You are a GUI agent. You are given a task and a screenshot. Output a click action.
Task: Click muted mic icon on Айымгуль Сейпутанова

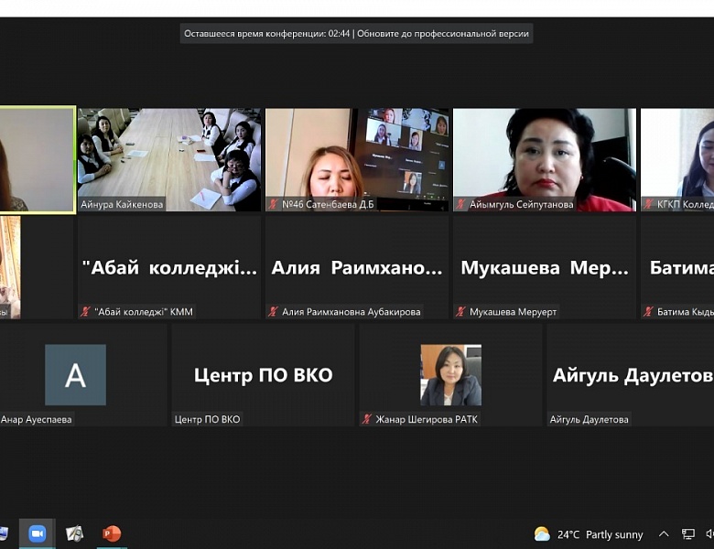(460, 204)
